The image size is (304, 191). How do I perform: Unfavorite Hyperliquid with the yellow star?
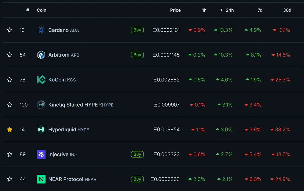point(10,129)
